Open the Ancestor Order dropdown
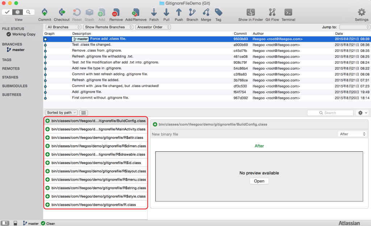 (x=153, y=27)
